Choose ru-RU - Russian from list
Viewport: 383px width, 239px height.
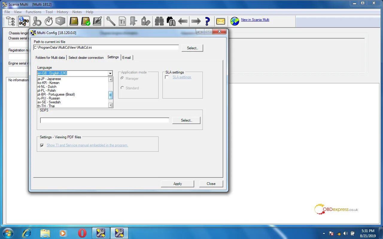point(72,98)
